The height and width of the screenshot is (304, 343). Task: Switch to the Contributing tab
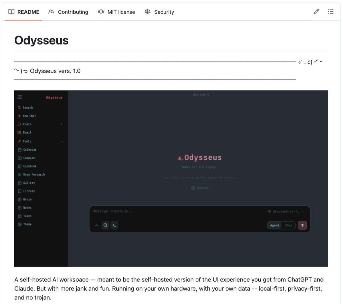[68, 12]
